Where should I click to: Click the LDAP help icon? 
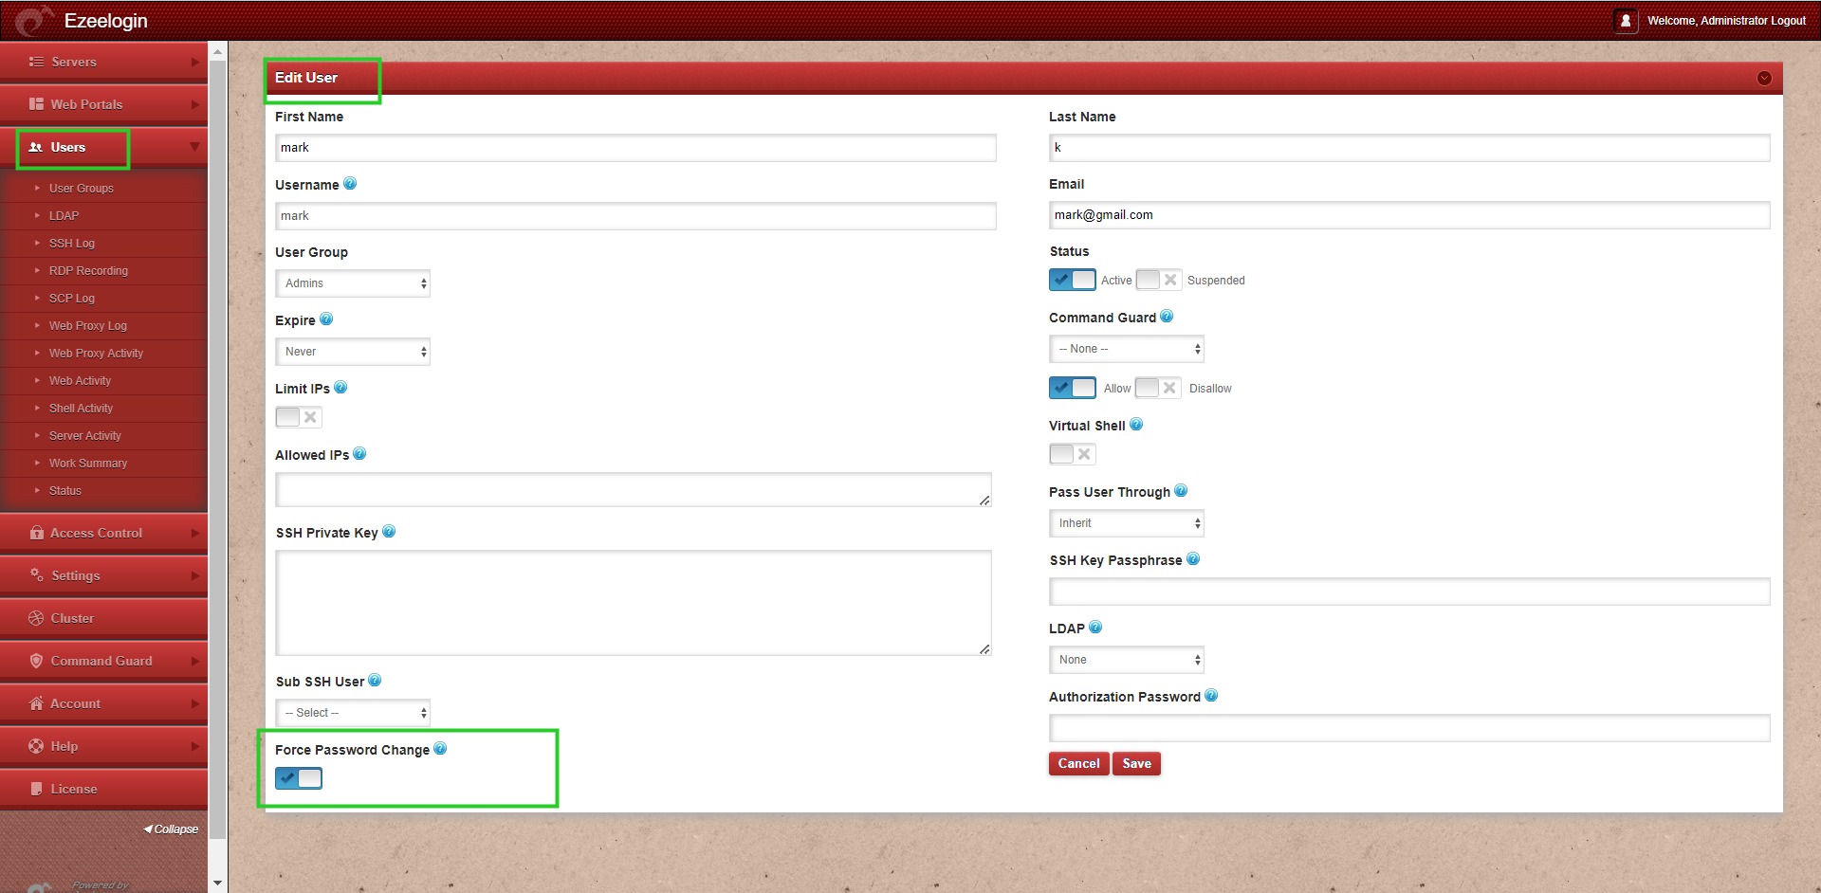point(1095,628)
